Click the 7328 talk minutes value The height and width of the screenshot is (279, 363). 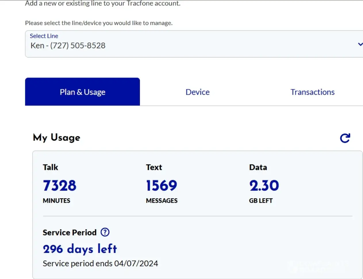(x=59, y=185)
